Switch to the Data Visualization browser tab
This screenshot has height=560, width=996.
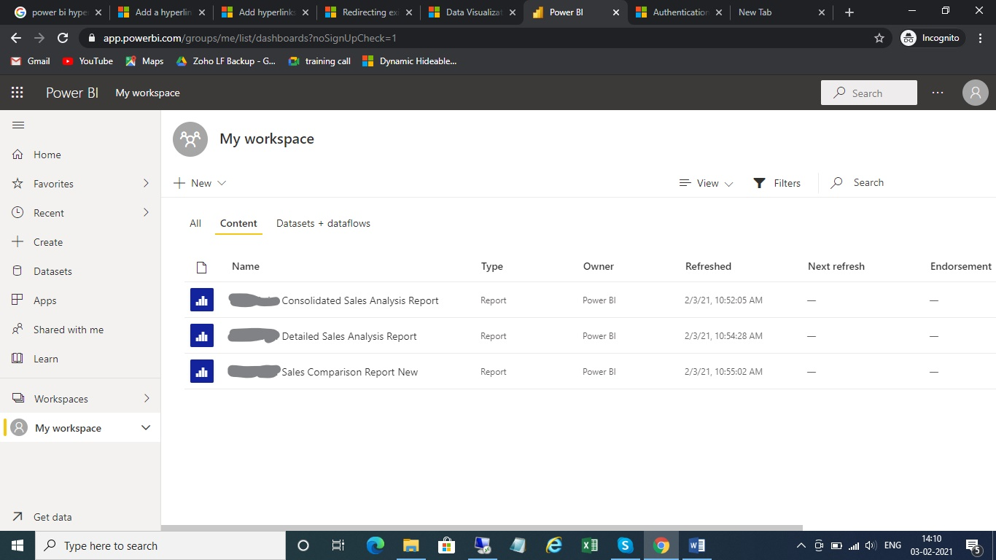(472, 12)
